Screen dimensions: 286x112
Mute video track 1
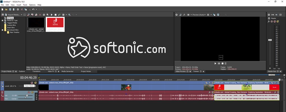pyautogui.click(x=32, y=83)
